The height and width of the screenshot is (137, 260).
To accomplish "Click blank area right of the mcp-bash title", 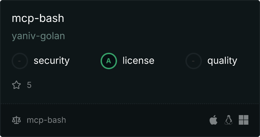I will (157, 18).
